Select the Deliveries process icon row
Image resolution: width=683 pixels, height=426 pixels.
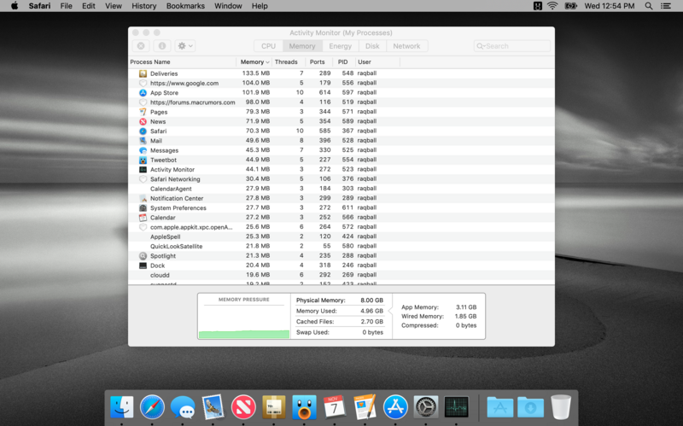341,73
